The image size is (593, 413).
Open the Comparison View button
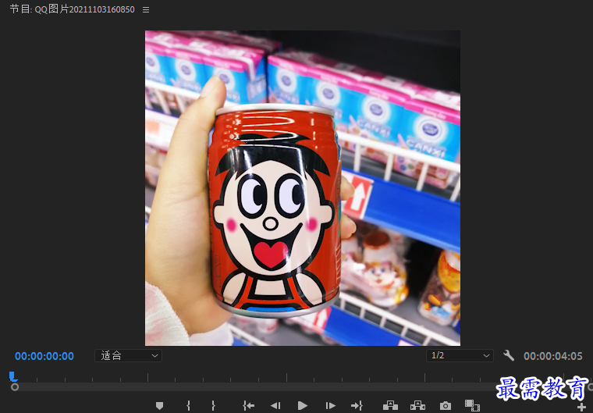tap(472, 406)
